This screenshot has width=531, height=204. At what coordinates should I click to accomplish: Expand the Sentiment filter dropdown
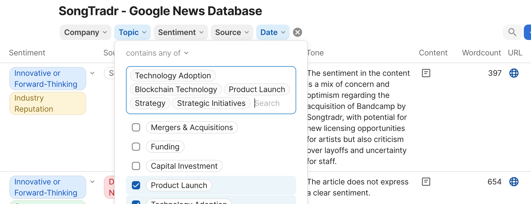pyautogui.click(x=181, y=32)
